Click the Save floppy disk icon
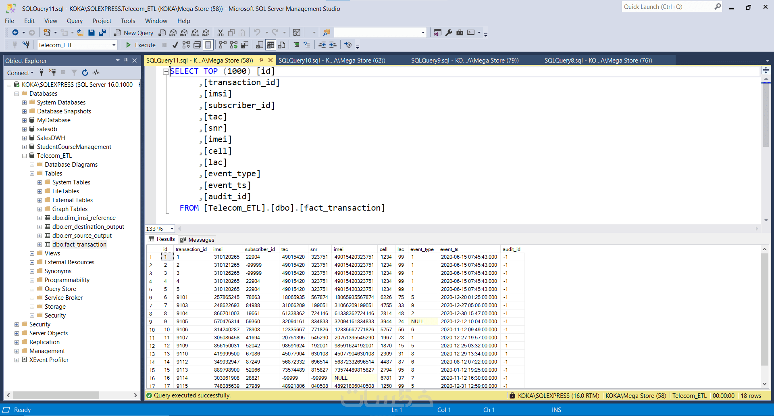 [92, 33]
